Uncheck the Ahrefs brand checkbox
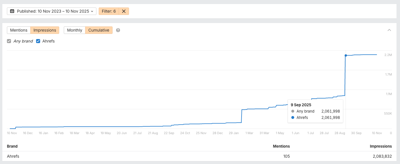This screenshot has height=164, width=400. pos(38,41)
